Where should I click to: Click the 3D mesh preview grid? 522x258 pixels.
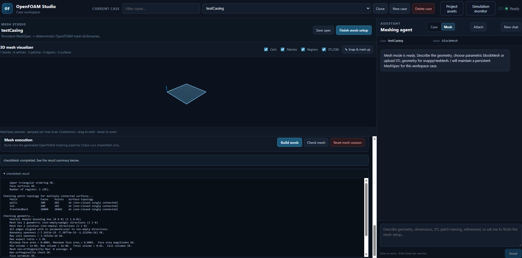coord(187,94)
